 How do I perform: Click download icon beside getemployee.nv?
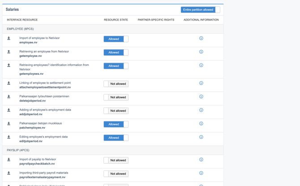pyautogui.click(x=9, y=52)
